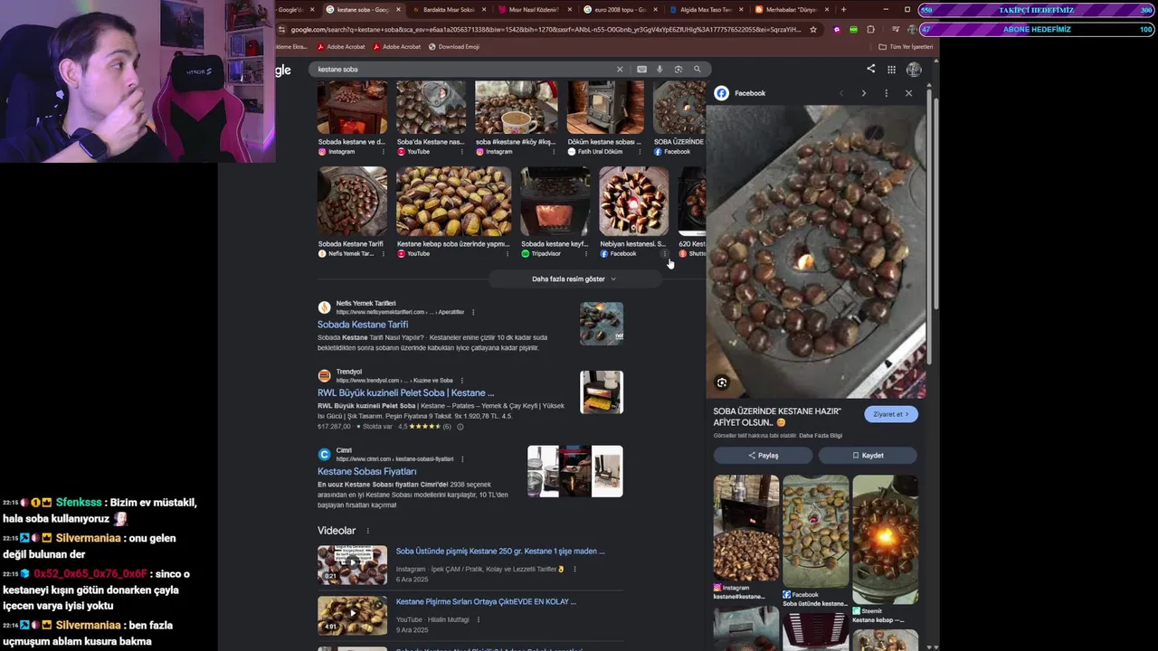Open Cimri result product thumbnails
The height and width of the screenshot is (651, 1158).
pyautogui.click(x=575, y=471)
